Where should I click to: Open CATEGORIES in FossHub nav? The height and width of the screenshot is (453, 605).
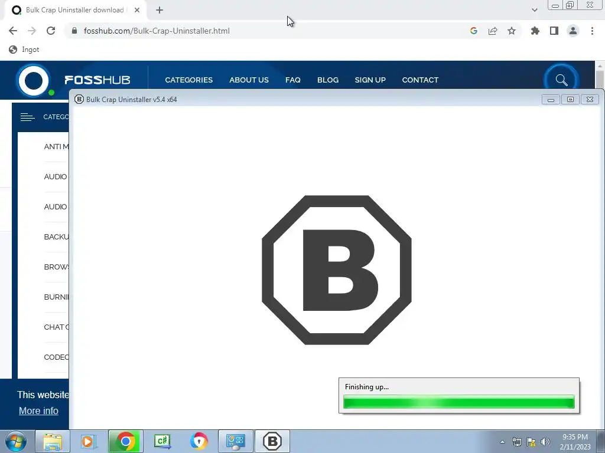(x=188, y=80)
